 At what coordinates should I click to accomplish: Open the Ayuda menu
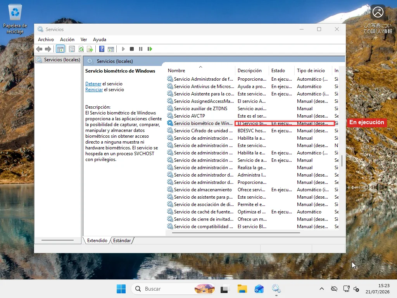point(100,40)
